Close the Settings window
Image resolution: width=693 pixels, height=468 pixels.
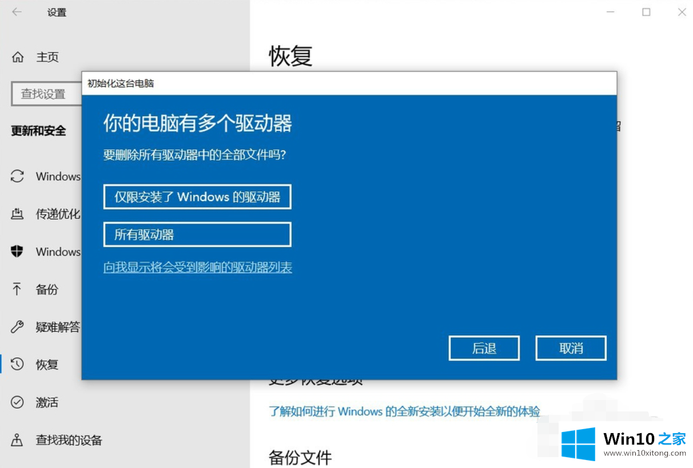click(682, 12)
